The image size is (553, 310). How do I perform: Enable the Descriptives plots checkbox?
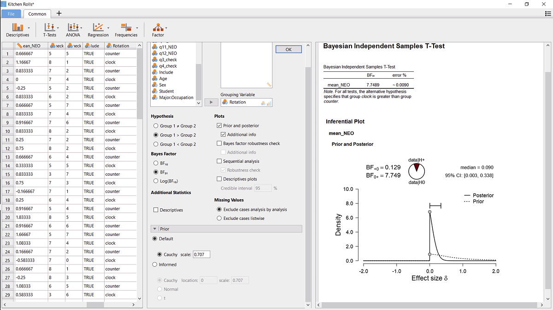(x=219, y=179)
